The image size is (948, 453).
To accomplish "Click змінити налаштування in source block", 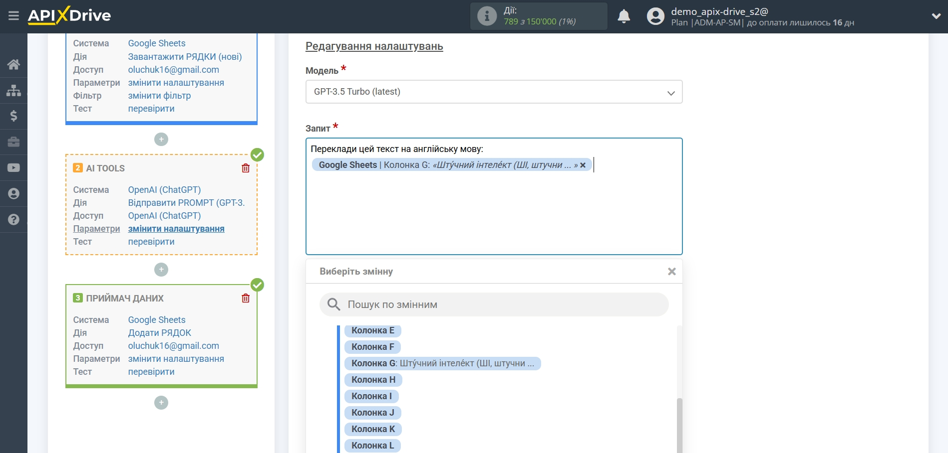I will tap(176, 83).
